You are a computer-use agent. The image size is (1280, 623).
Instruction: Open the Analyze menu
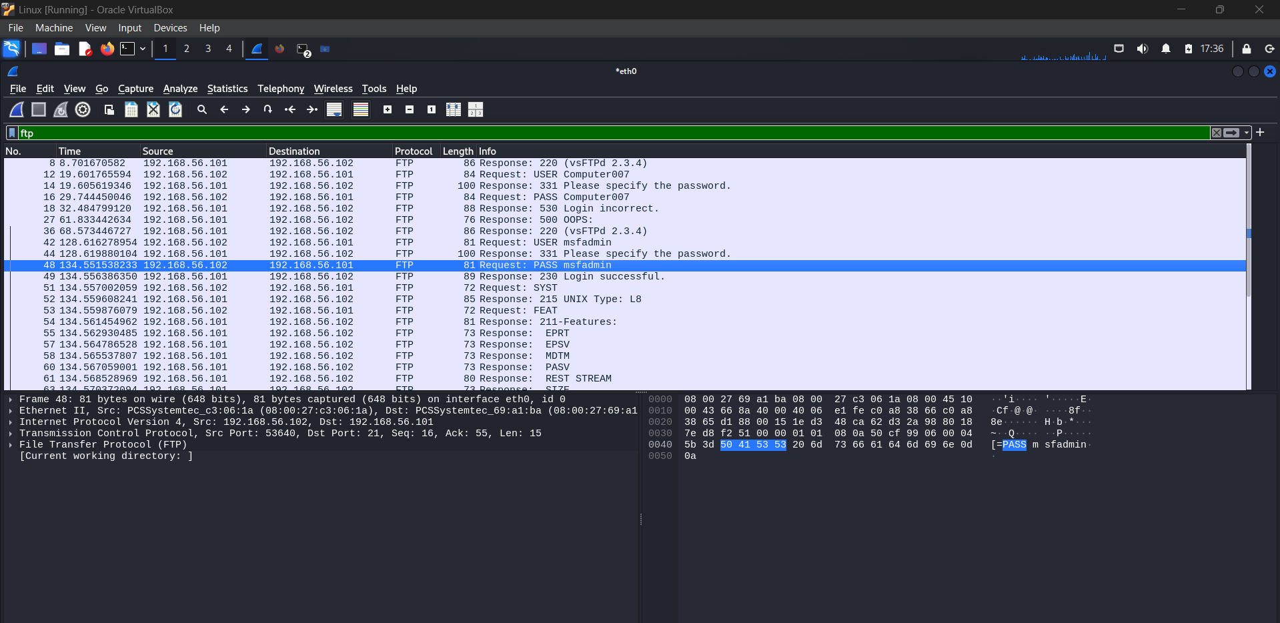coord(180,89)
